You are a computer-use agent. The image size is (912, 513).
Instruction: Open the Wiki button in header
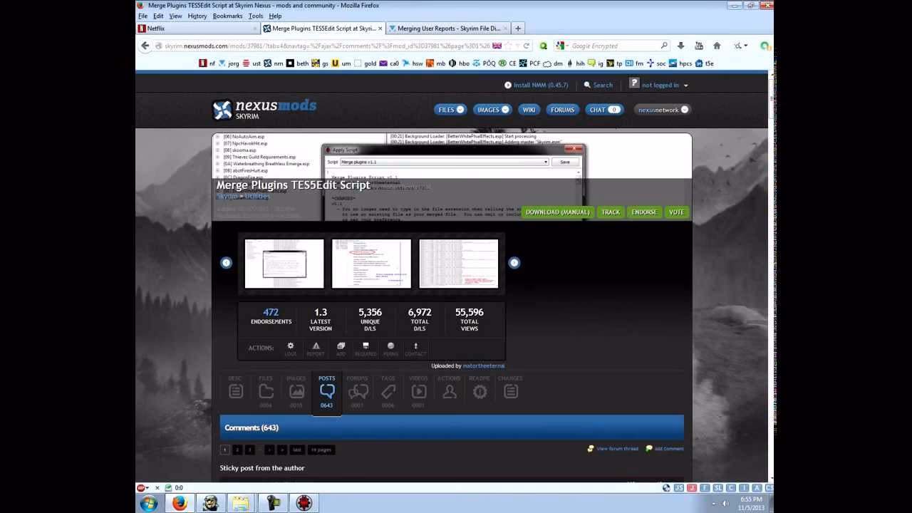tap(529, 110)
